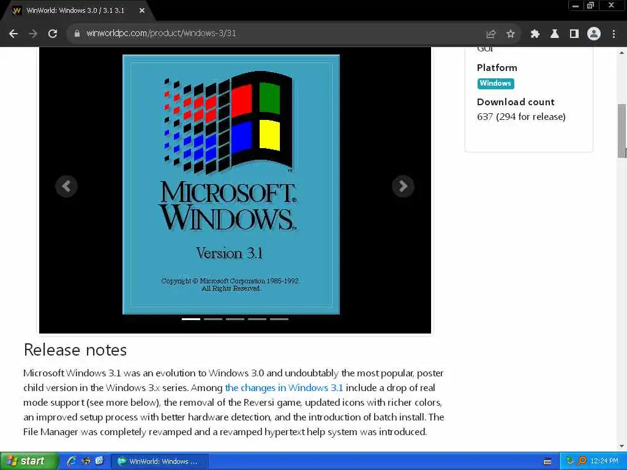Jump to fifth carousel indicator
The height and width of the screenshot is (470, 627).
click(x=279, y=319)
